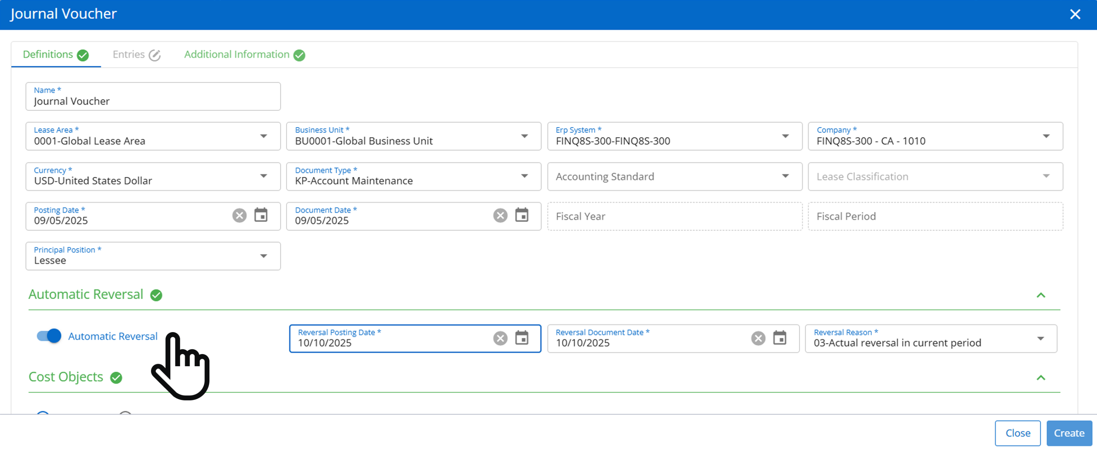Clear the Reversal Document Date value

(x=758, y=338)
